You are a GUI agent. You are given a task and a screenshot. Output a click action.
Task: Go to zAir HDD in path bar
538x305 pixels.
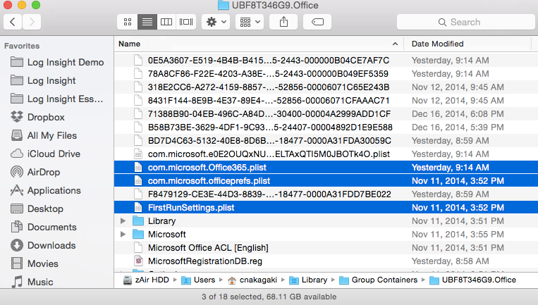pos(147,280)
